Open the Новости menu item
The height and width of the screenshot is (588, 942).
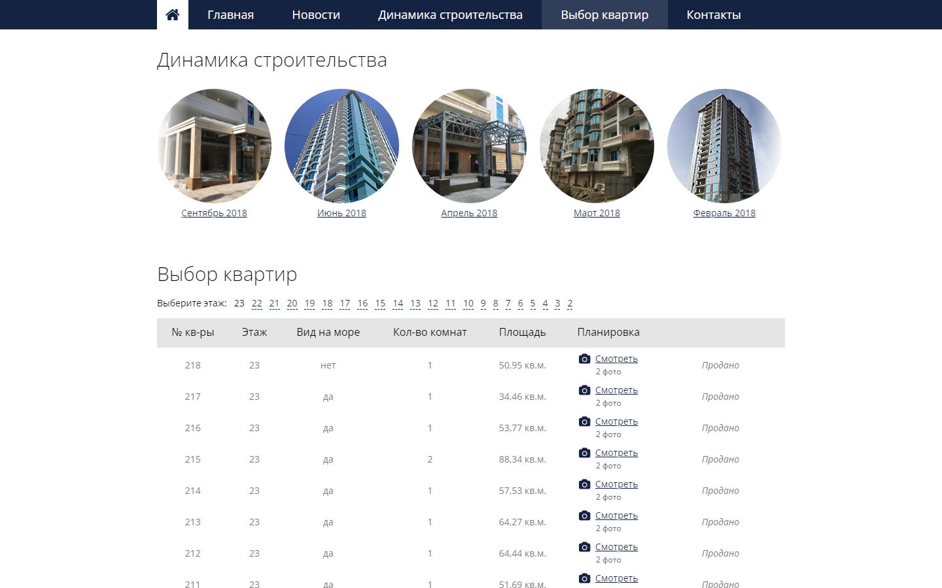(316, 14)
